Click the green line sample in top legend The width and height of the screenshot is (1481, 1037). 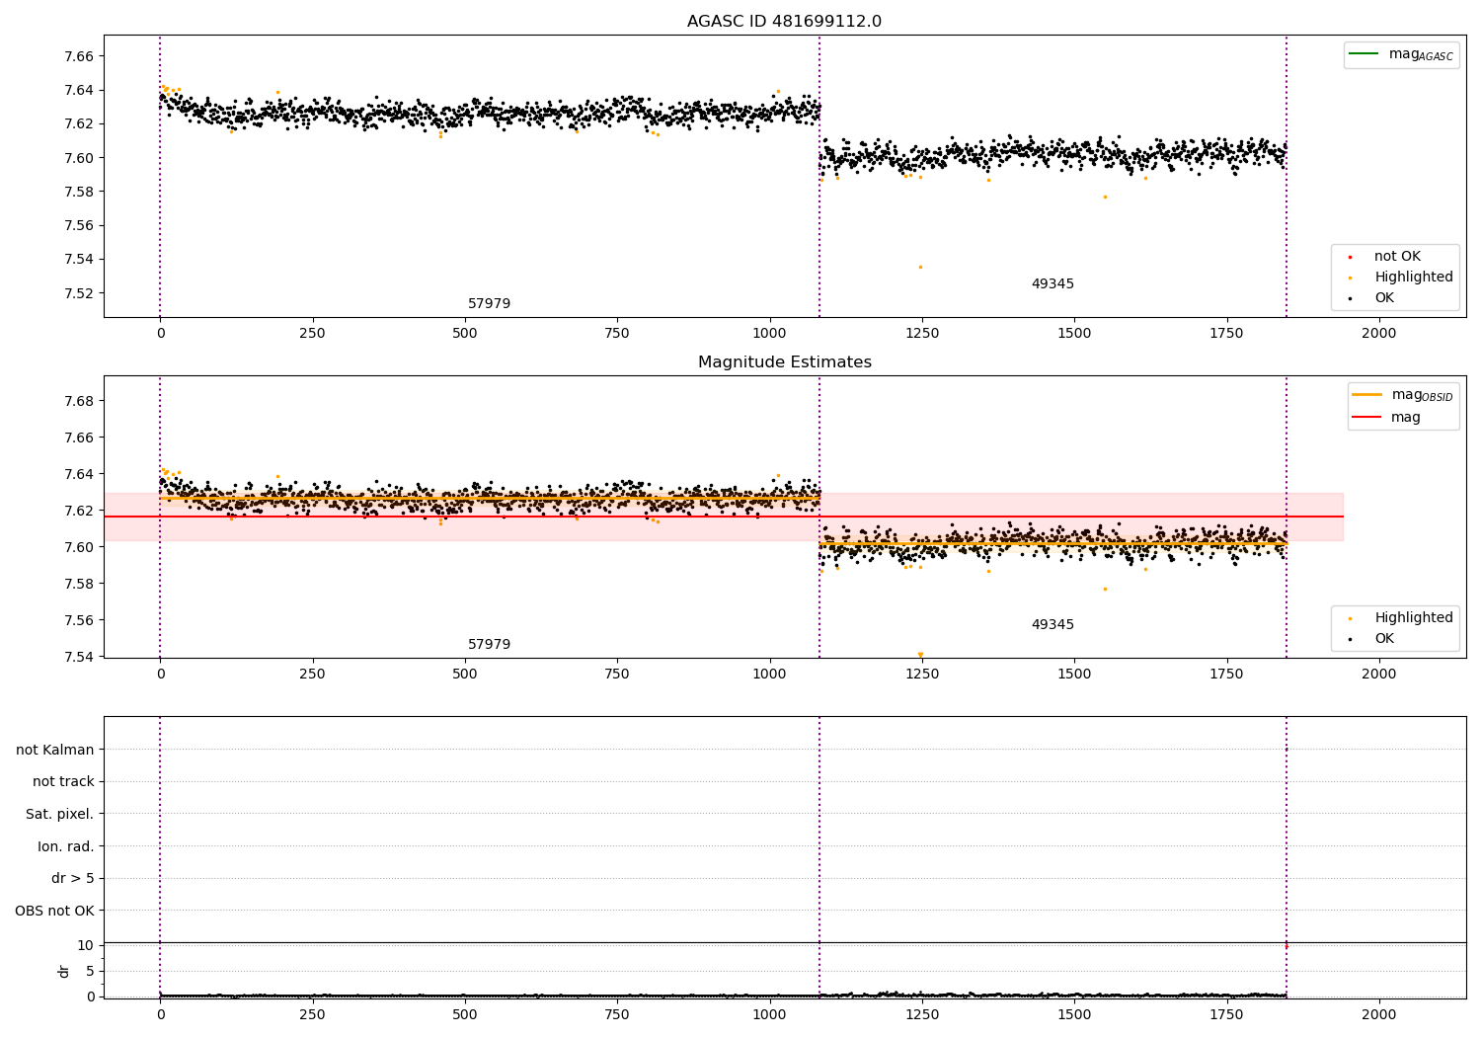tap(1364, 53)
